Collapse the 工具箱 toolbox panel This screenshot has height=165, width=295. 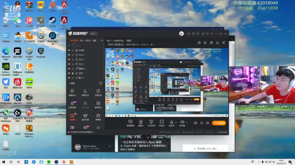coord(101,83)
